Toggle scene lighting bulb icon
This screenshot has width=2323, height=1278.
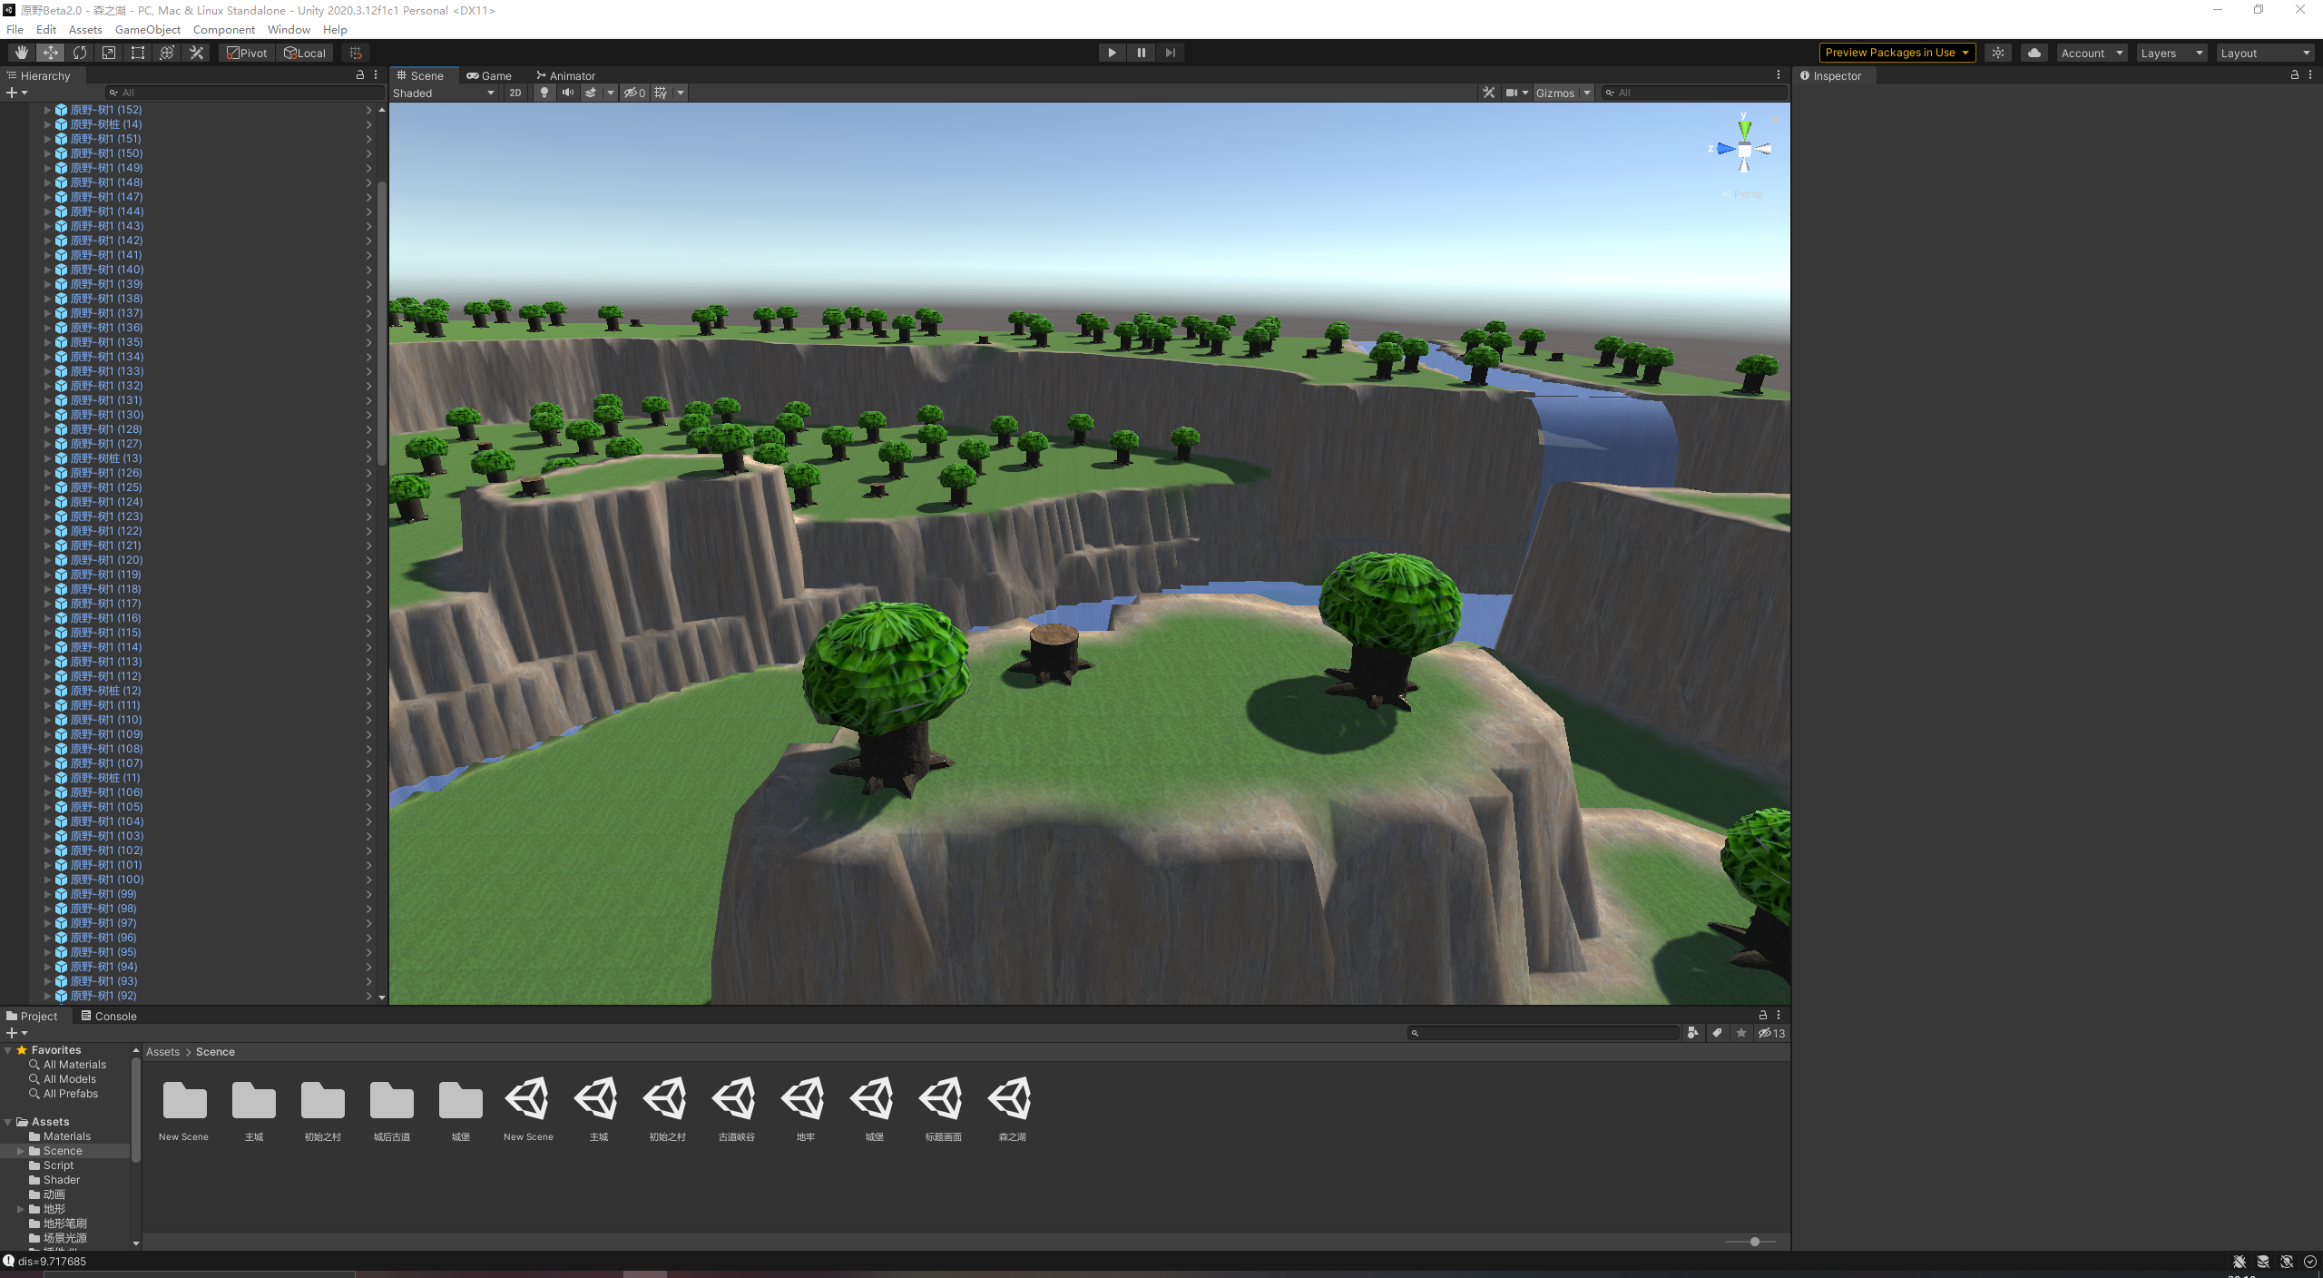click(x=544, y=93)
